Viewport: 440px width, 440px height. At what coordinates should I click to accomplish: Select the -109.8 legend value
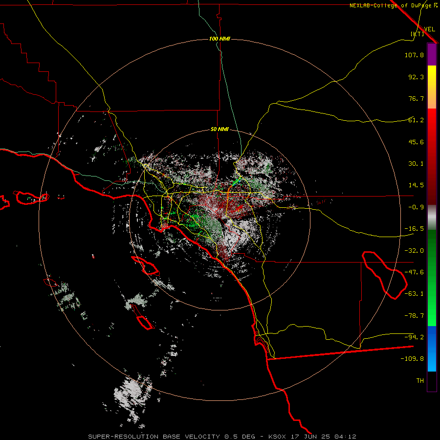(x=412, y=359)
